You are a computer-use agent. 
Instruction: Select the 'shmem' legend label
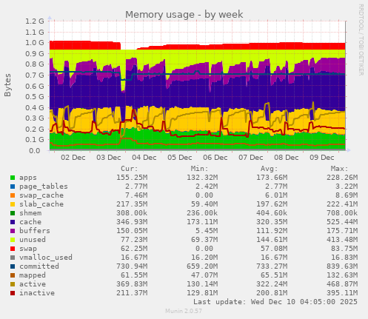click(x=30, y=213)
